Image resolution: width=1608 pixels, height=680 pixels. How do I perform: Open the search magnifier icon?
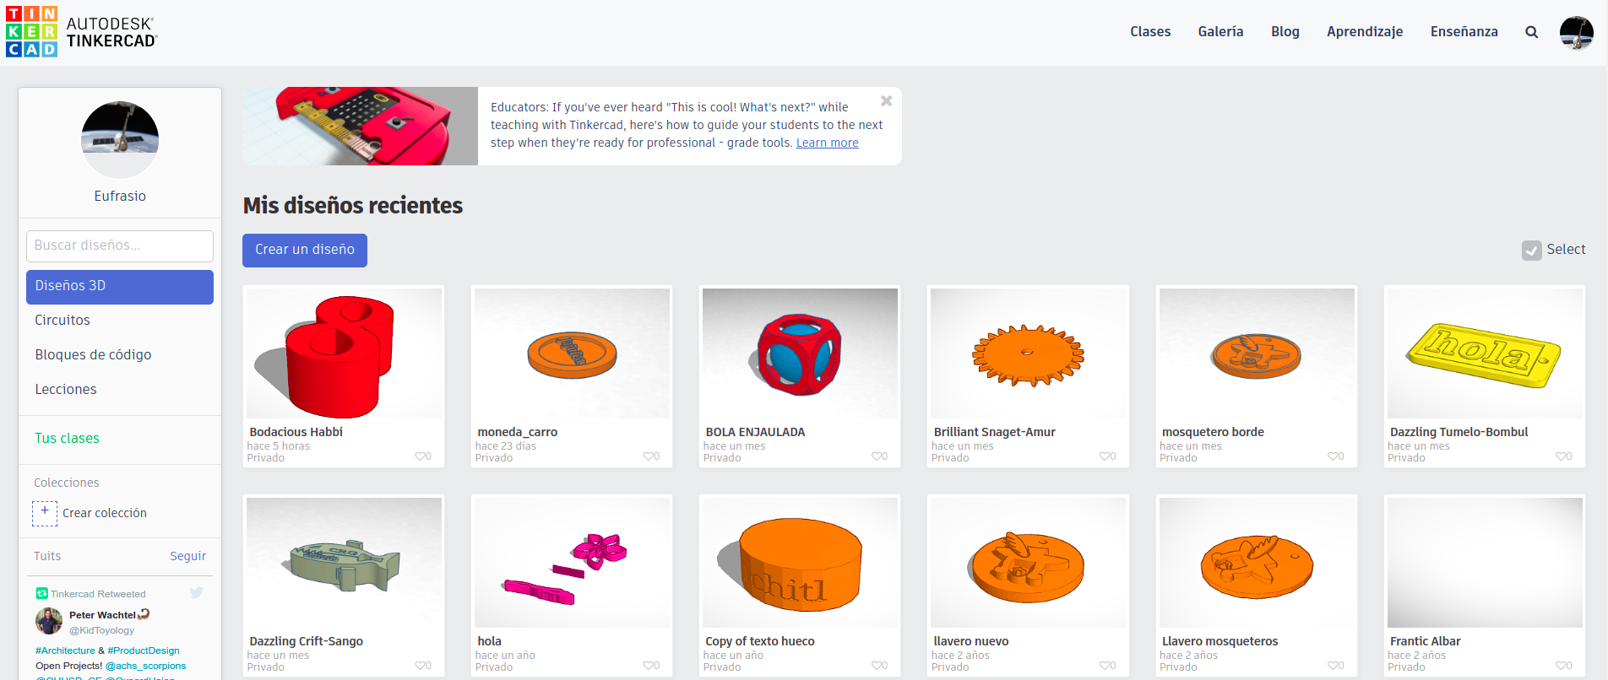[1531, 32]
